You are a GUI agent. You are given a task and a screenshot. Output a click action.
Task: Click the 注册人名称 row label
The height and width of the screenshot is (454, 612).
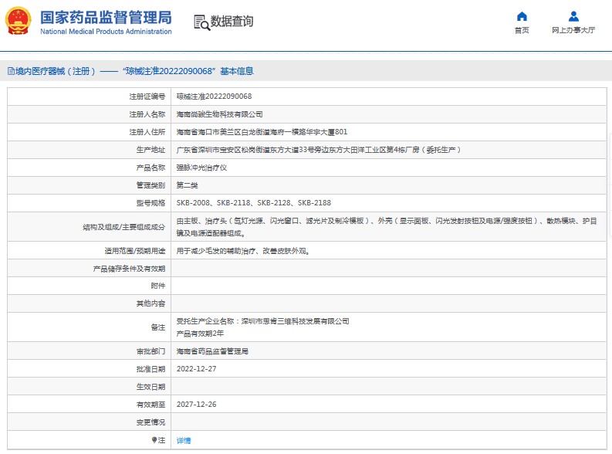point(147,114)
